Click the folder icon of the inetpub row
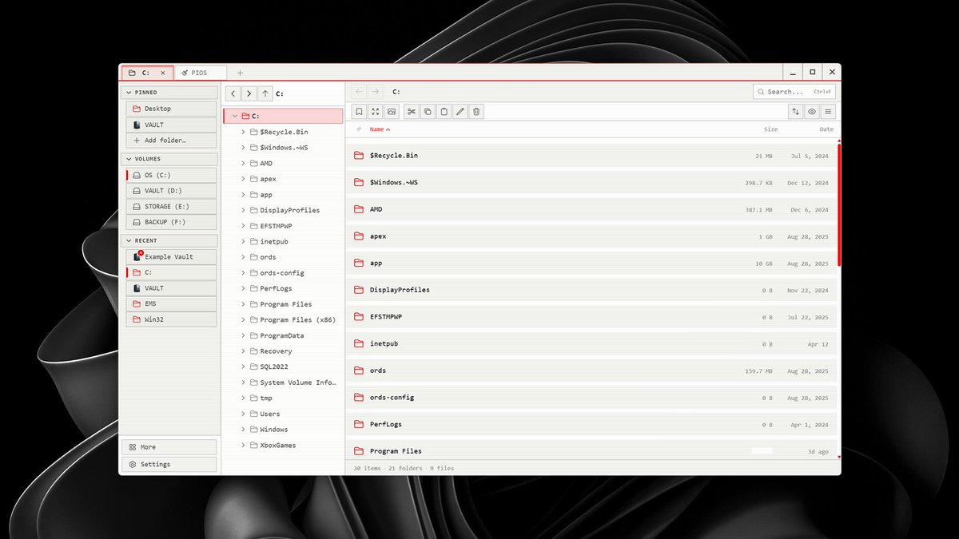Image resolution: width=959 pixels, height=539 pixels. (359, 343)
